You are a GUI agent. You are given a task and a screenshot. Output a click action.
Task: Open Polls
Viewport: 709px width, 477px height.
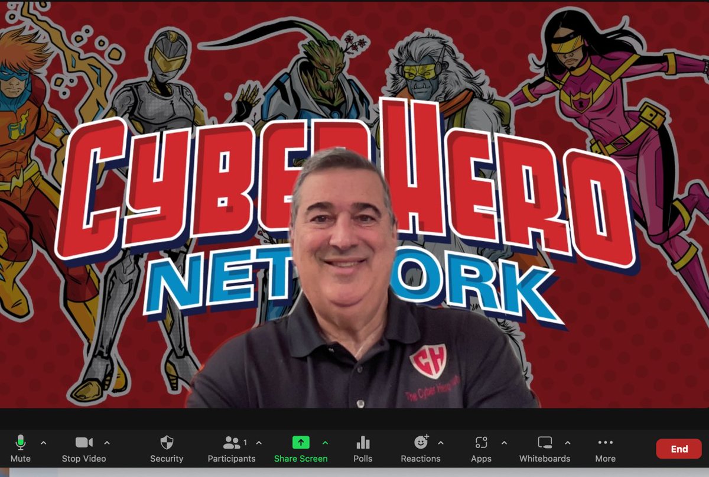(x=363, y=449)
